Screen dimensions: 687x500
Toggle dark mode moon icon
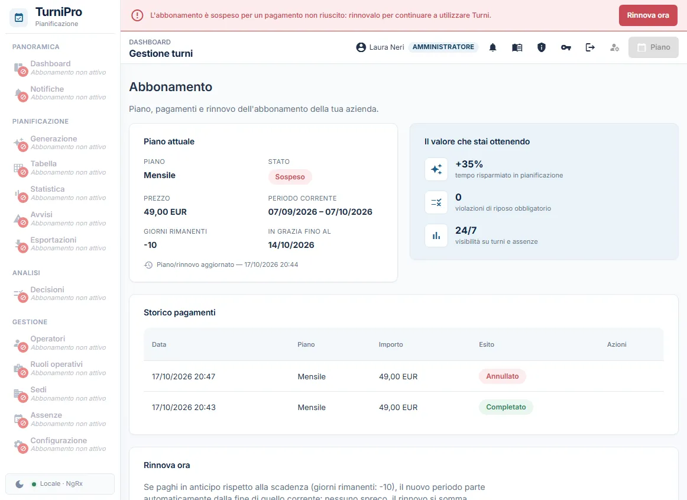pyautogui.click(x=20, y=484)
